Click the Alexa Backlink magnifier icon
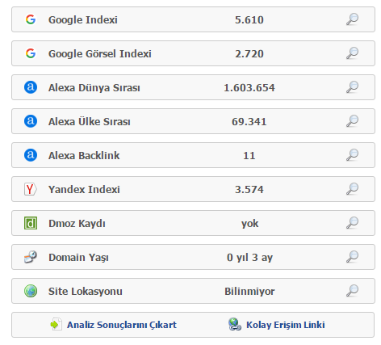The width and height of the screenshot is (381, 345). tap(352, 155)
